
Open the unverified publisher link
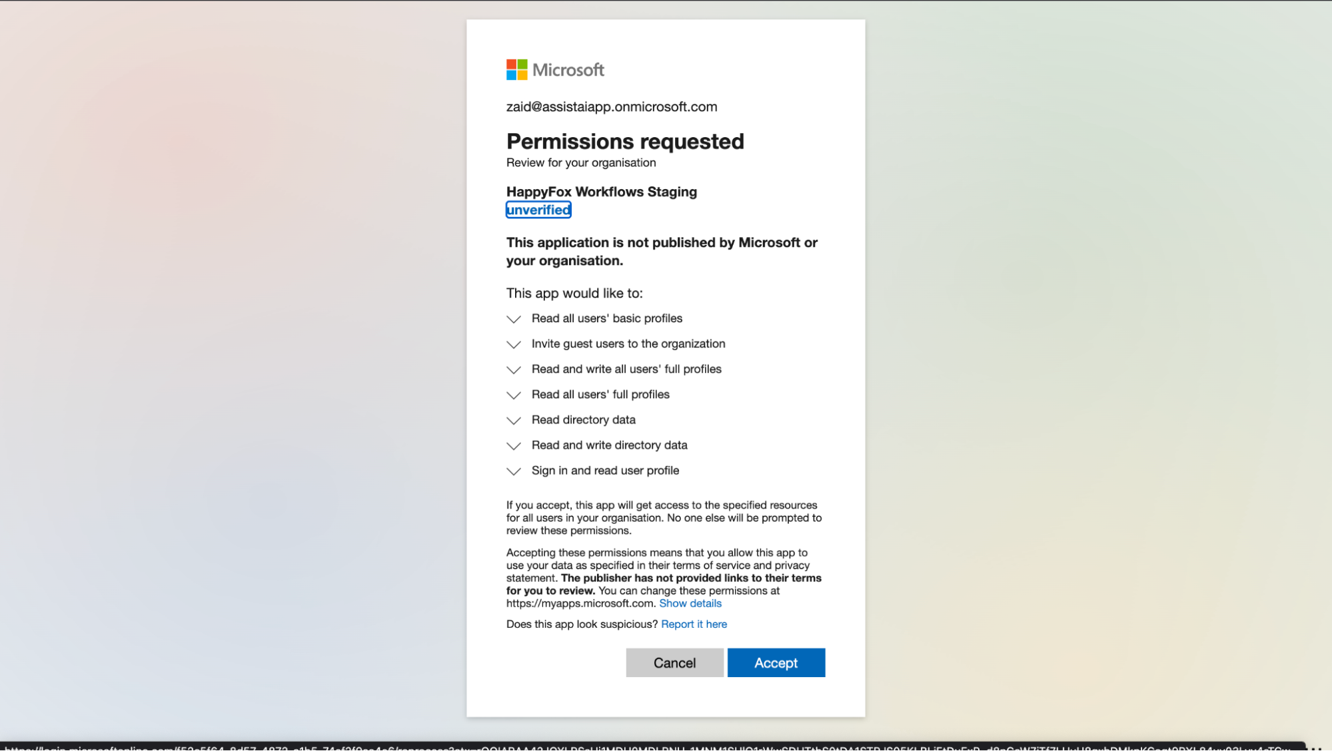click(x=538, y=210)
